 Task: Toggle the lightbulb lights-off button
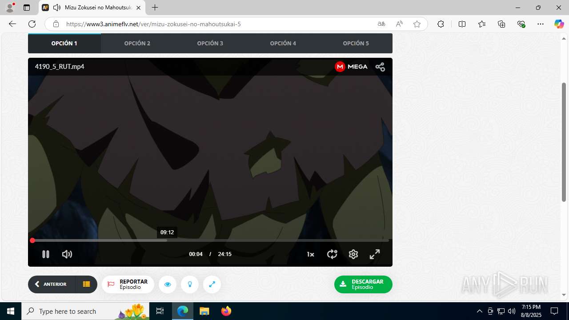(190, 284)
